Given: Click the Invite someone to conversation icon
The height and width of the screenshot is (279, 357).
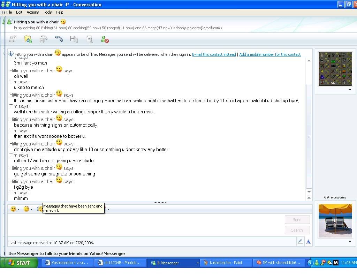Looking at the screenshot, I should (x=13, y=39).
